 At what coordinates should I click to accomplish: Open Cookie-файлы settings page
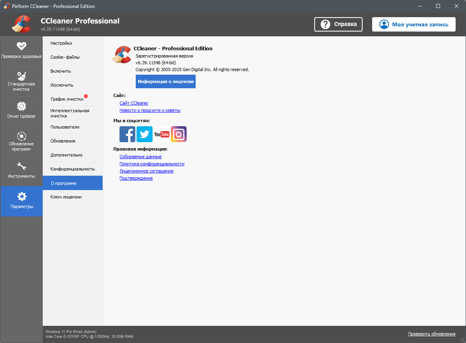click(73, 57)
